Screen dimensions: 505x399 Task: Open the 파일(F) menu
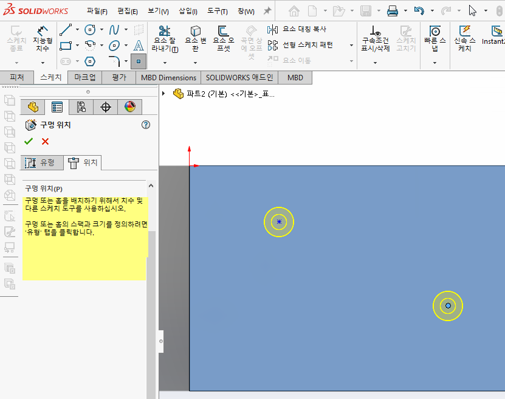97,12
